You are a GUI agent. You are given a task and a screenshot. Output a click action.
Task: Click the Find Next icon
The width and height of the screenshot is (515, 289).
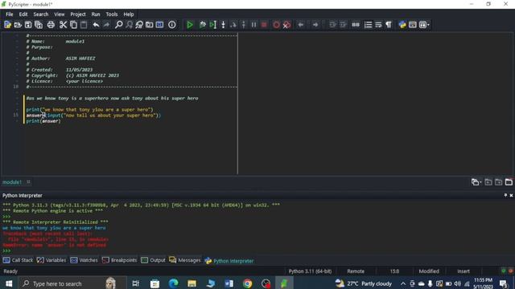tap(129, 25)
